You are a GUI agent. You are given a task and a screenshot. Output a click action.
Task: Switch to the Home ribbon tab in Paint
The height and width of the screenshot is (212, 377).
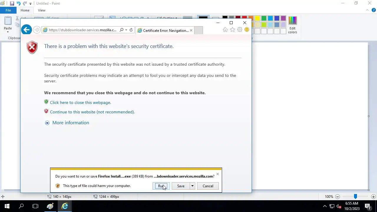[x=25, y=10]
